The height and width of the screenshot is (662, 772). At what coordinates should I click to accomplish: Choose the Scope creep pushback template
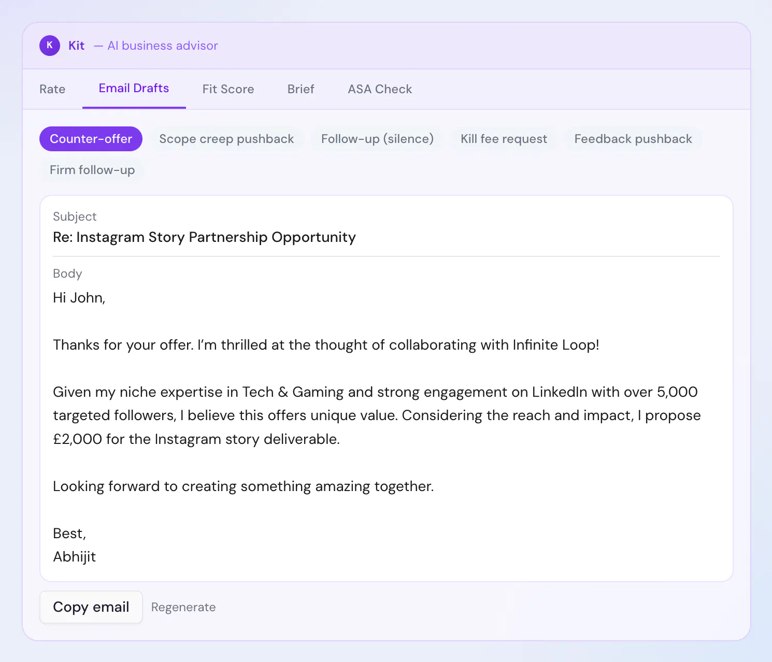coord(226,139)
